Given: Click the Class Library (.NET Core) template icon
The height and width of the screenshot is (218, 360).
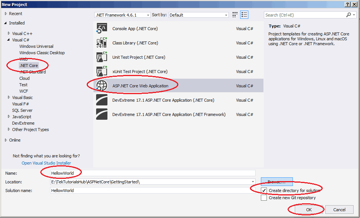Looking at the screenshot, I should (102, 43).
